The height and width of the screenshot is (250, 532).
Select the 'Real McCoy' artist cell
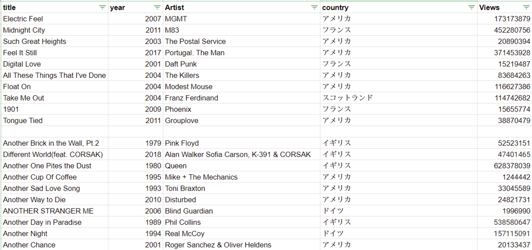[242, 233]
